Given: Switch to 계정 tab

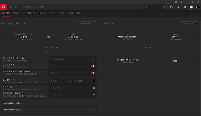Looking at the screenshot, I should [62, 13].
